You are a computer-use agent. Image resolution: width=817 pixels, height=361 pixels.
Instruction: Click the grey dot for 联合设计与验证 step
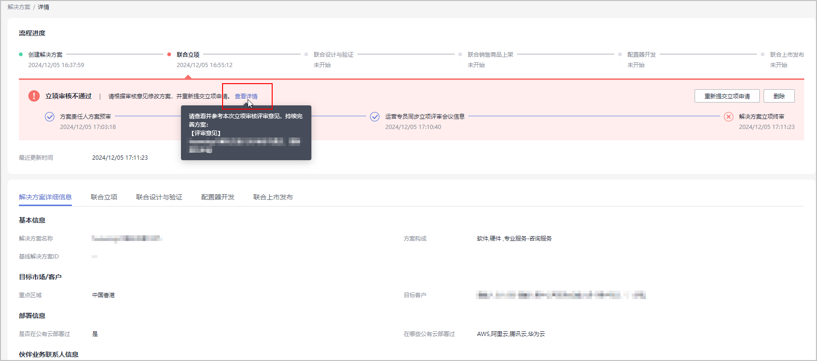pyautogui.click(x=306, y=54)
